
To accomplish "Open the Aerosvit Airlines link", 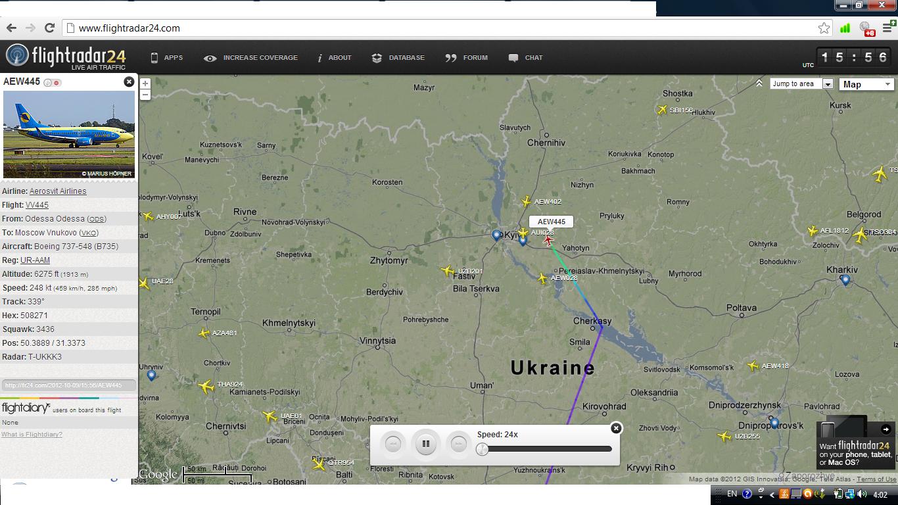I will coord(58,191).
